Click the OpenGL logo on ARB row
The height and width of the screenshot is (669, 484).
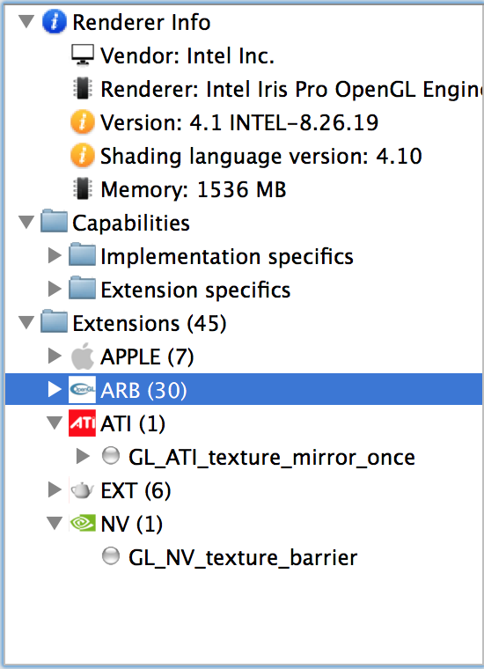click(83, 389)
